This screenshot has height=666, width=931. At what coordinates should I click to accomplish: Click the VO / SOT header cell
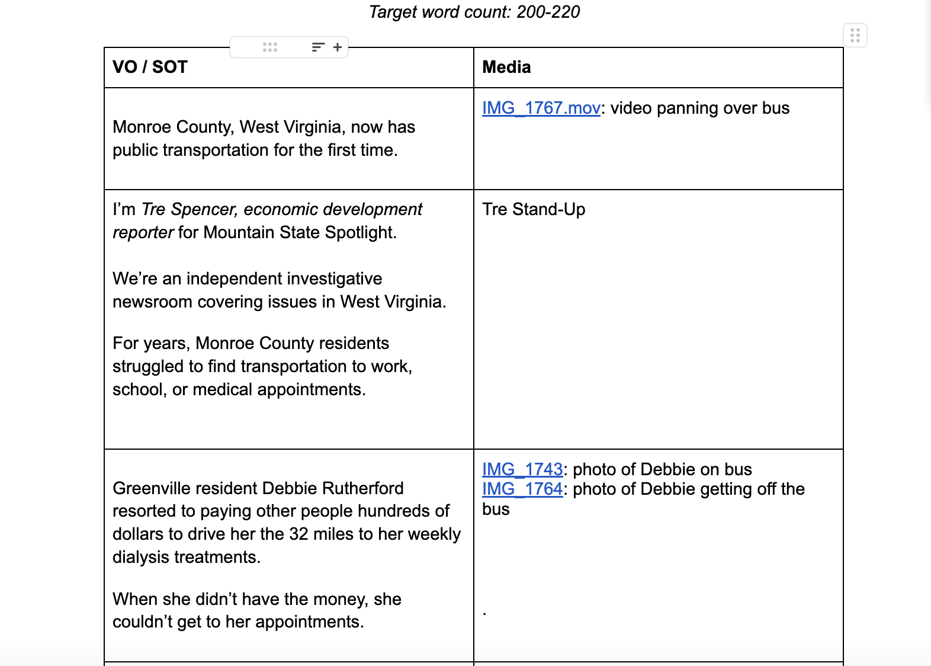(289, 68)
